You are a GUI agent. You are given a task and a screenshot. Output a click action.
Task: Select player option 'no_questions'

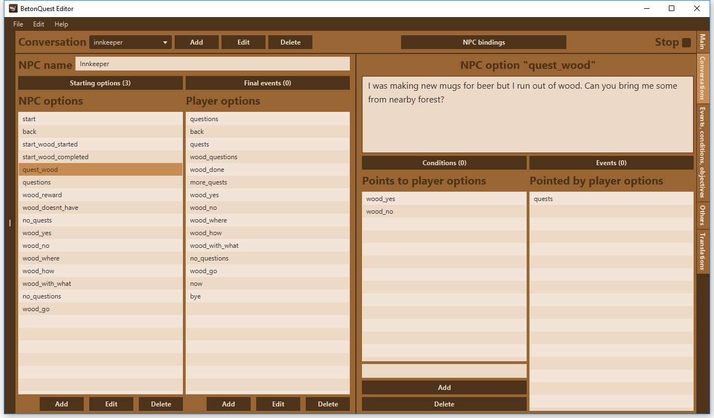268,258
